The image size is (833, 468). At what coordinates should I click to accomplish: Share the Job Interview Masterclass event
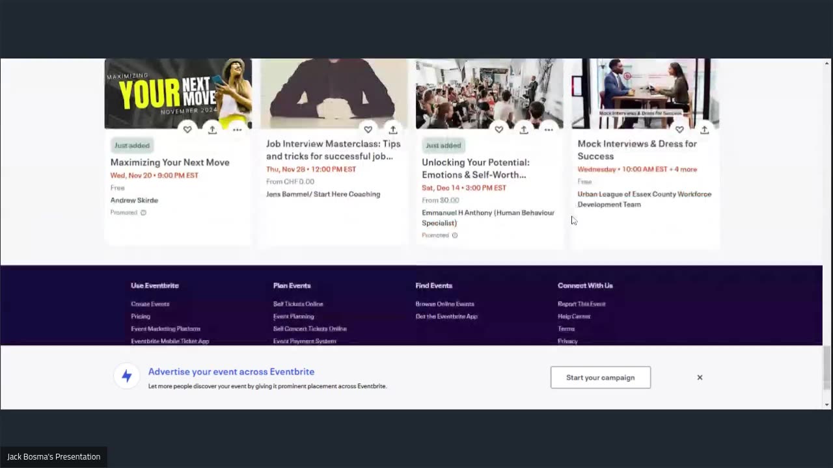(392, 129)
